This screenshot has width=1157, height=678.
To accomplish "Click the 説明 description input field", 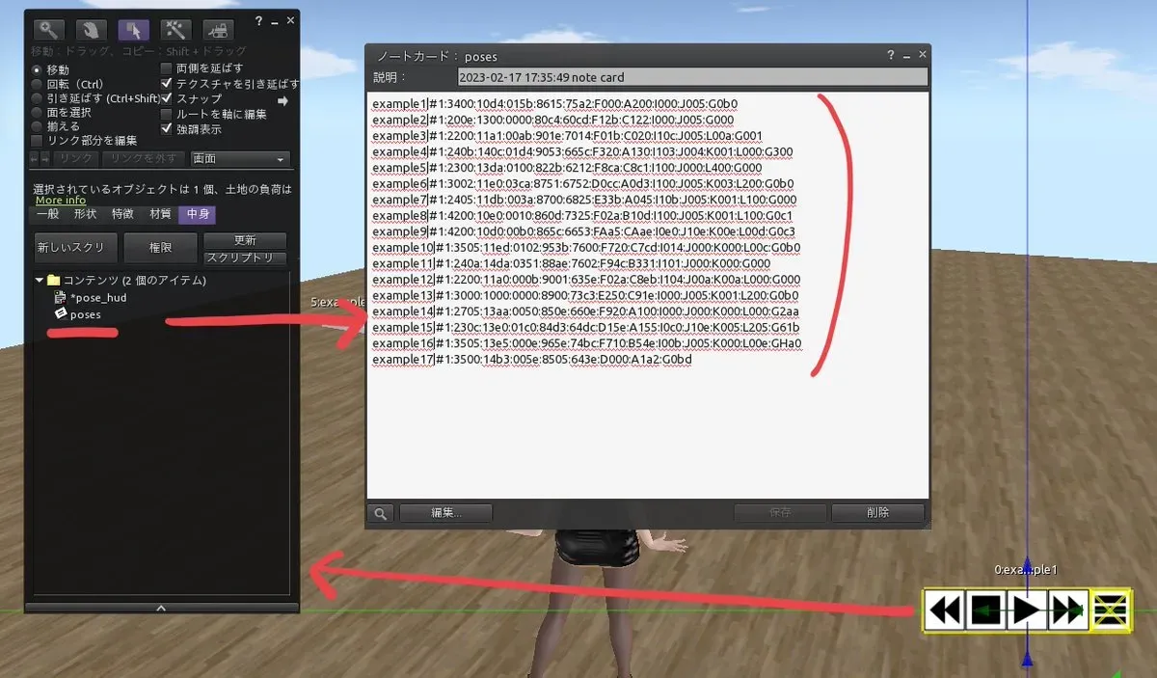I will (692, 77).
